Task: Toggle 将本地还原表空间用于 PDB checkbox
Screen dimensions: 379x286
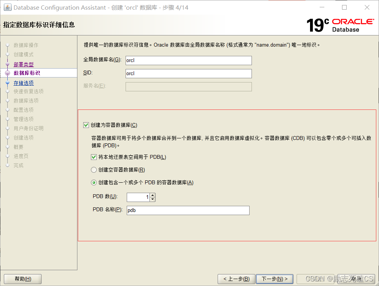Action: click(94, 157)
